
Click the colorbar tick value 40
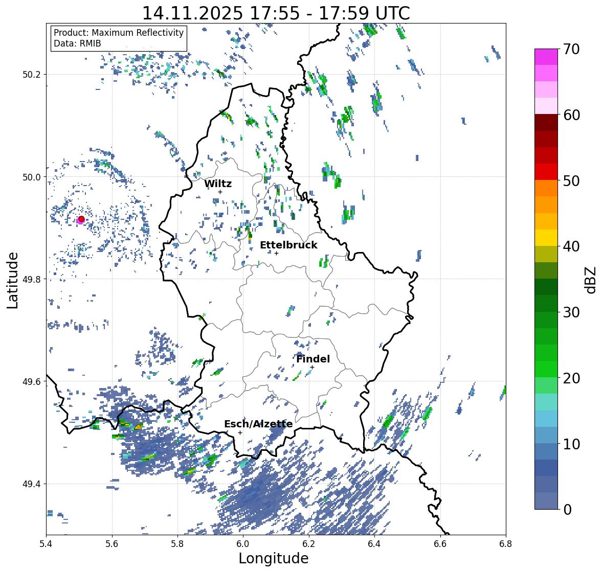click(571, 246)
